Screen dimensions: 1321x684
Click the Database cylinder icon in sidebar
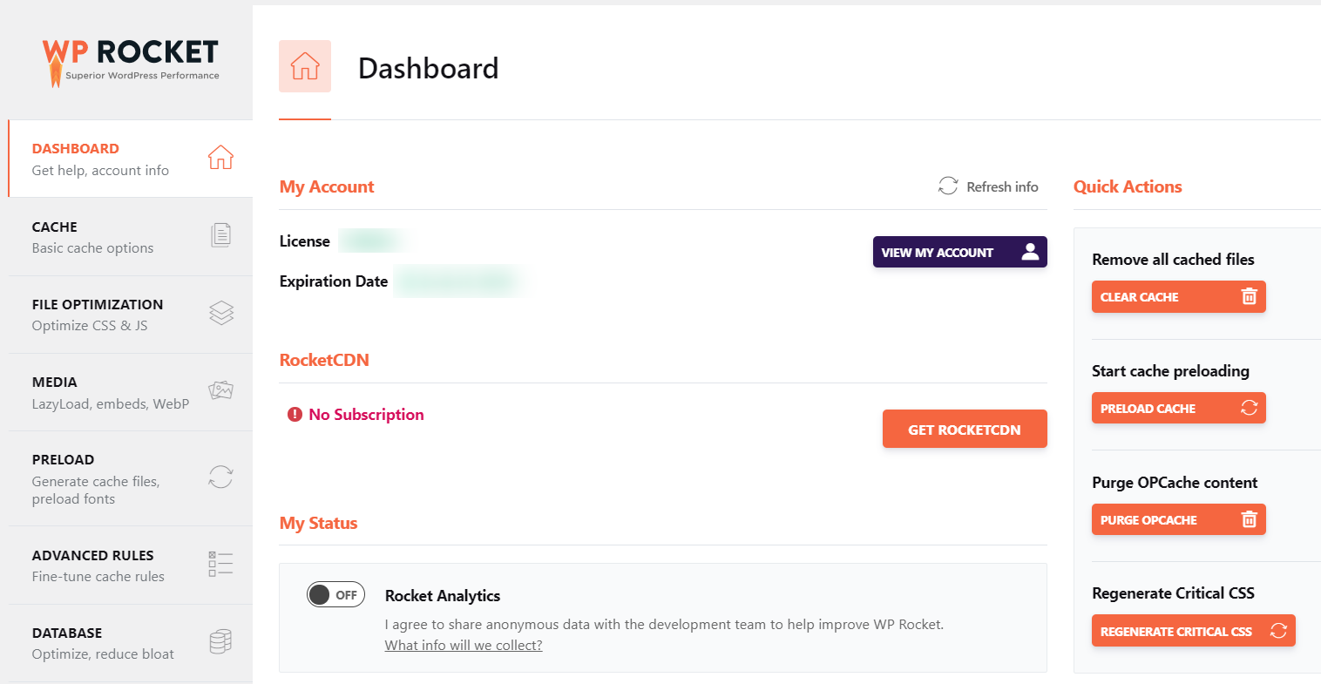[220, 642]
